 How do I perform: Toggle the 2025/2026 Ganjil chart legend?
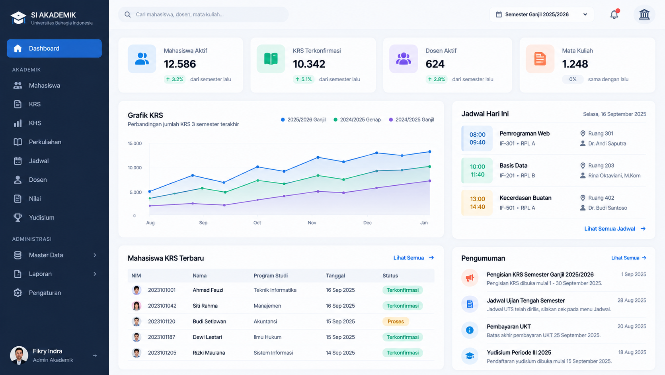coord(303,120)
